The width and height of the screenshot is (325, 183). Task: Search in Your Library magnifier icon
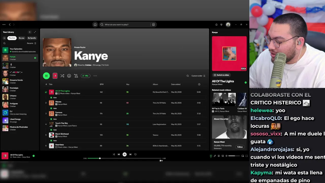[x=4, y=43]
